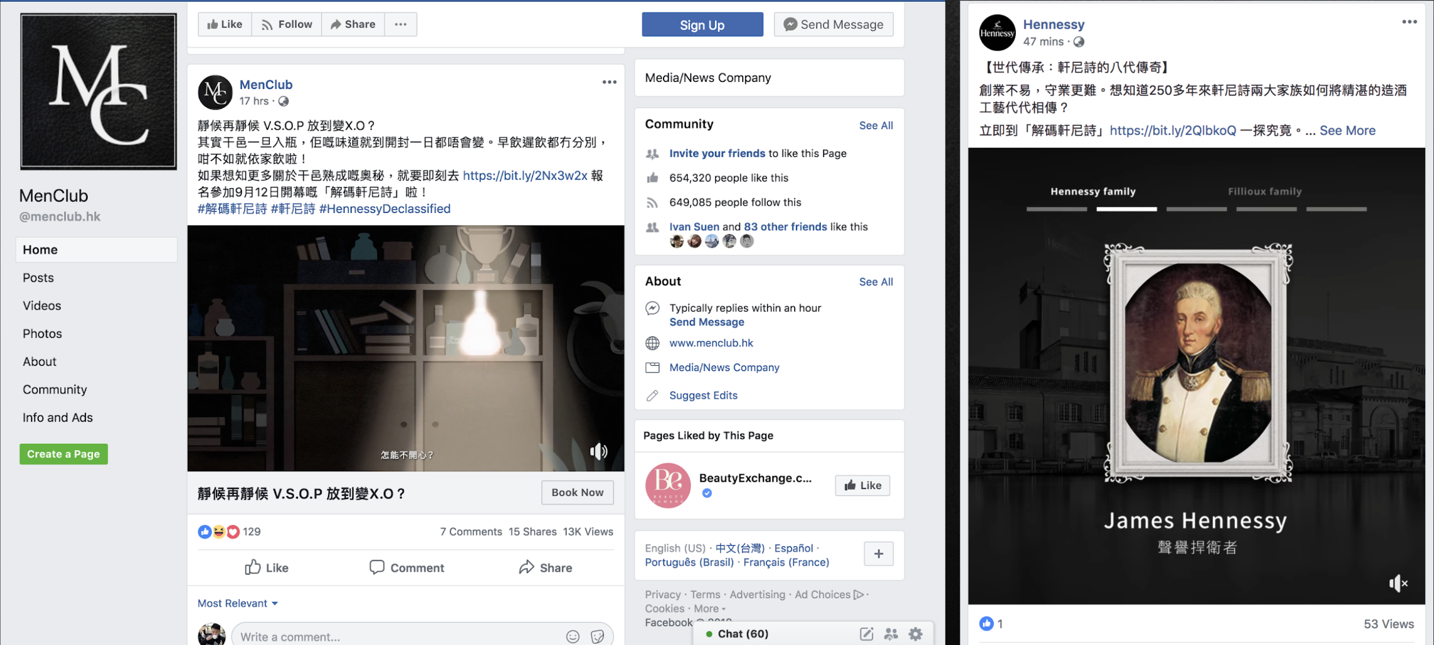Click Invite your friends link
Screen dimensions: 1434x645
click(x=717, y=153)
